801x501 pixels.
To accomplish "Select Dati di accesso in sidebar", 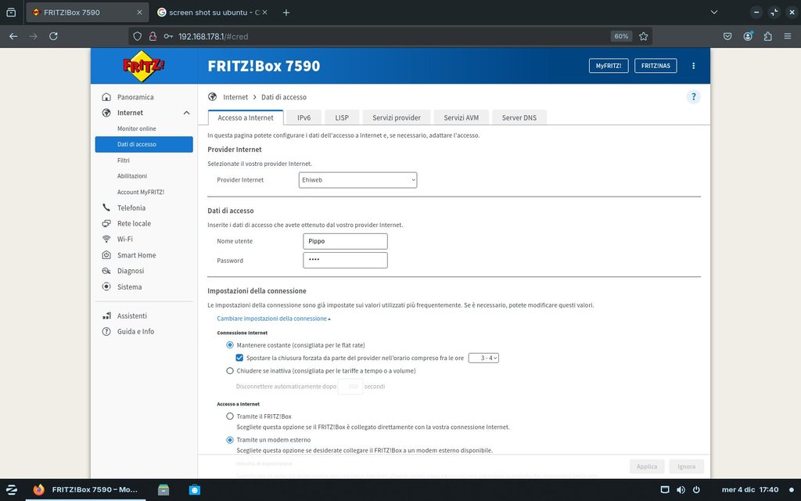I will click(x=144, y=144).
